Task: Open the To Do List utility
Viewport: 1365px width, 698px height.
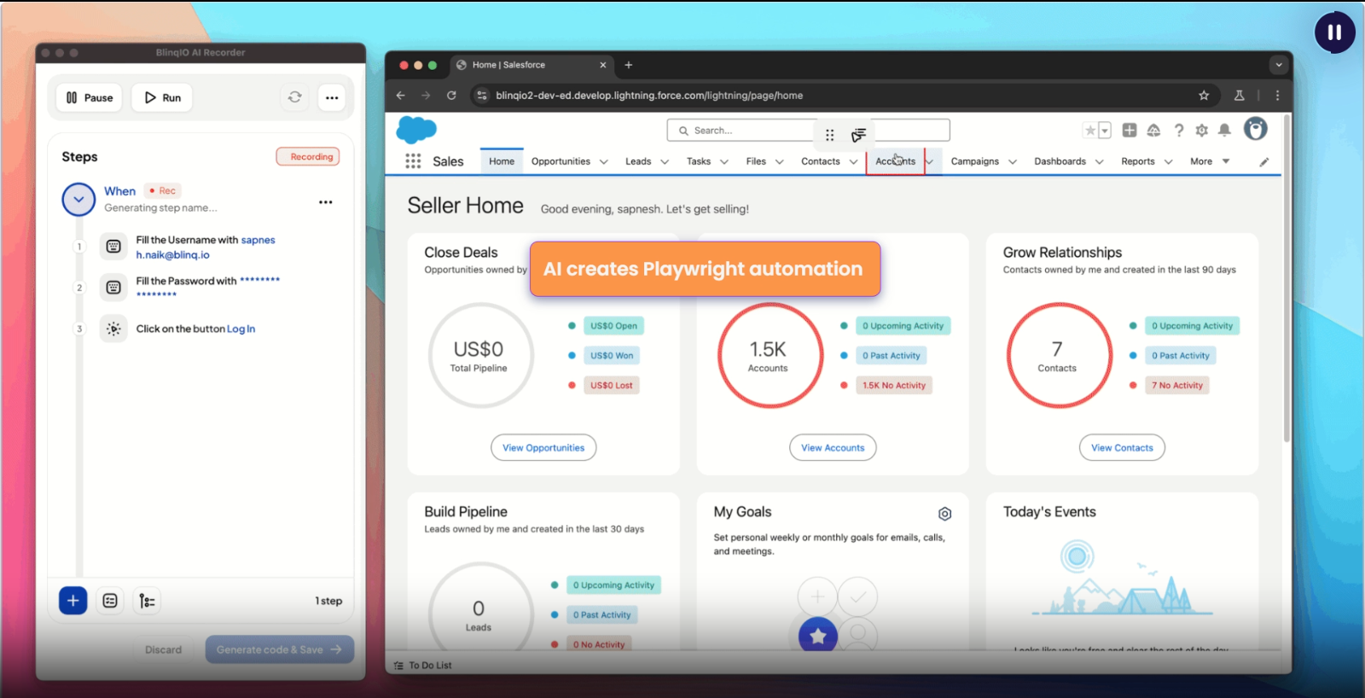Action: coord(423,666)
